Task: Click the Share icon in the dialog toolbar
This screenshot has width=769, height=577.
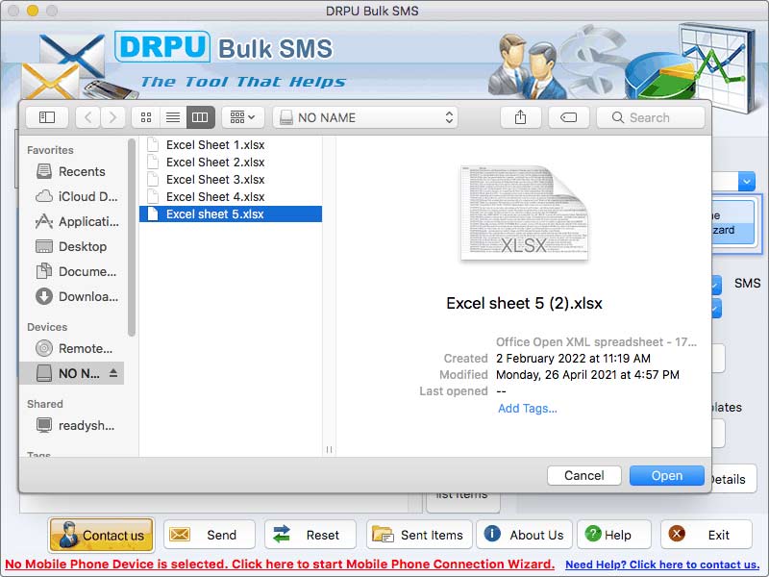Action: pyautogui.click(x=520, y=116)
